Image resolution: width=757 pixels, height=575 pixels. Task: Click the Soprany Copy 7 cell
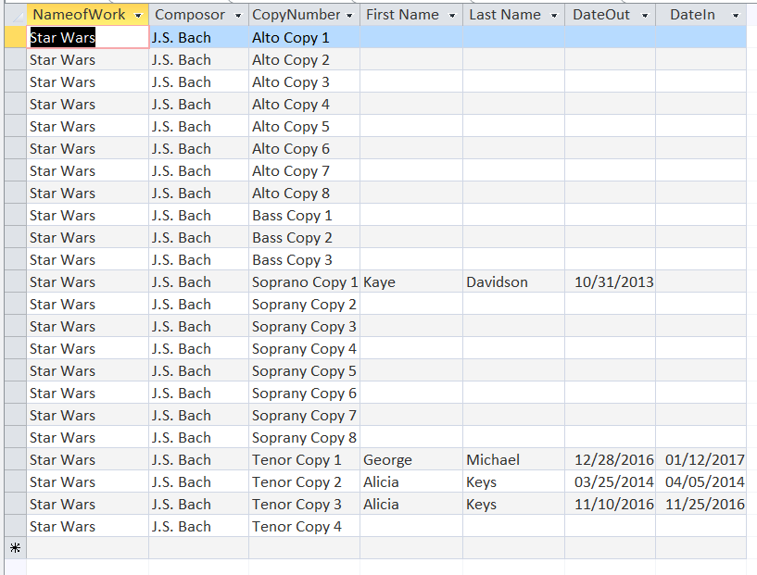coord(304,415)
